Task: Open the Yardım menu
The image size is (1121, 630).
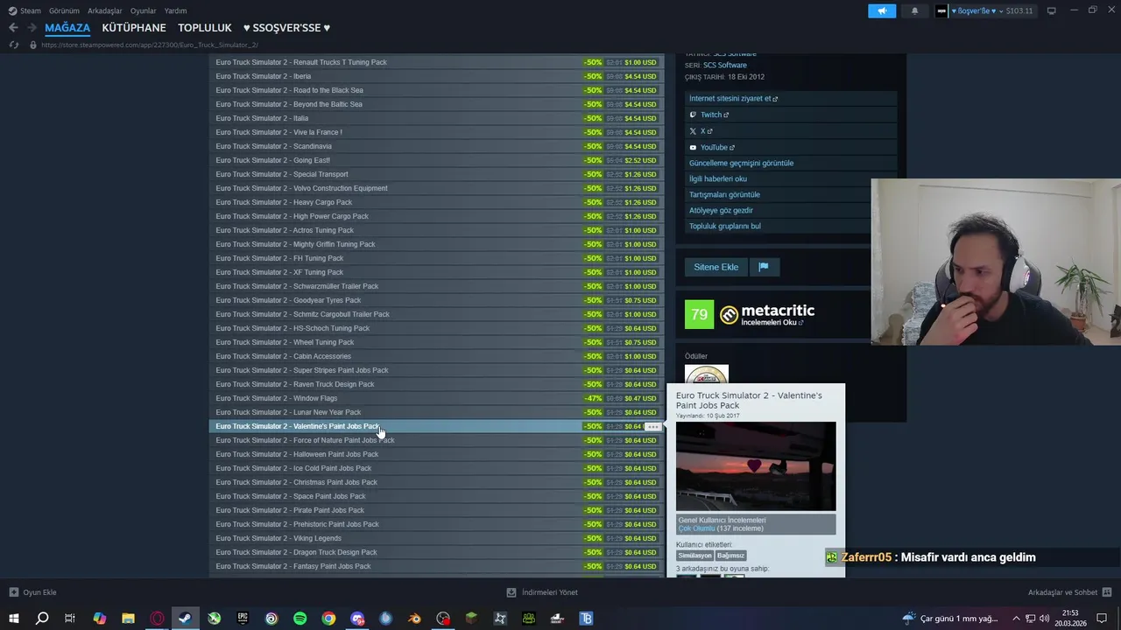Action: point(175,10)
